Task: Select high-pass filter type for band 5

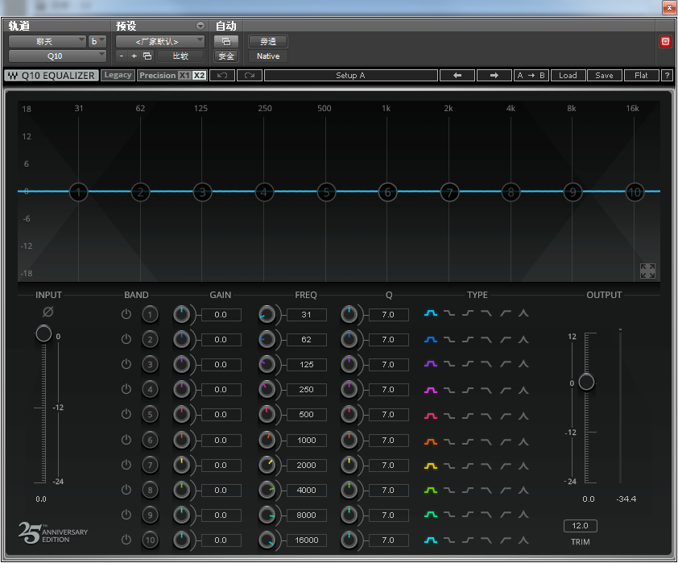Action: pos(506,416)
